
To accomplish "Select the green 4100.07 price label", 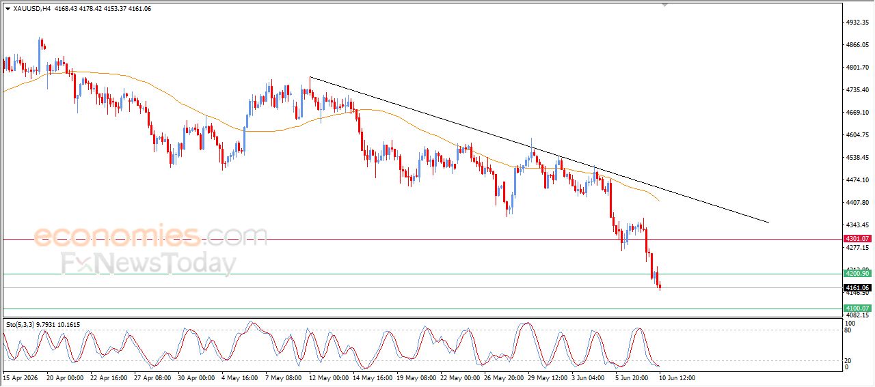I will point(857,309).
